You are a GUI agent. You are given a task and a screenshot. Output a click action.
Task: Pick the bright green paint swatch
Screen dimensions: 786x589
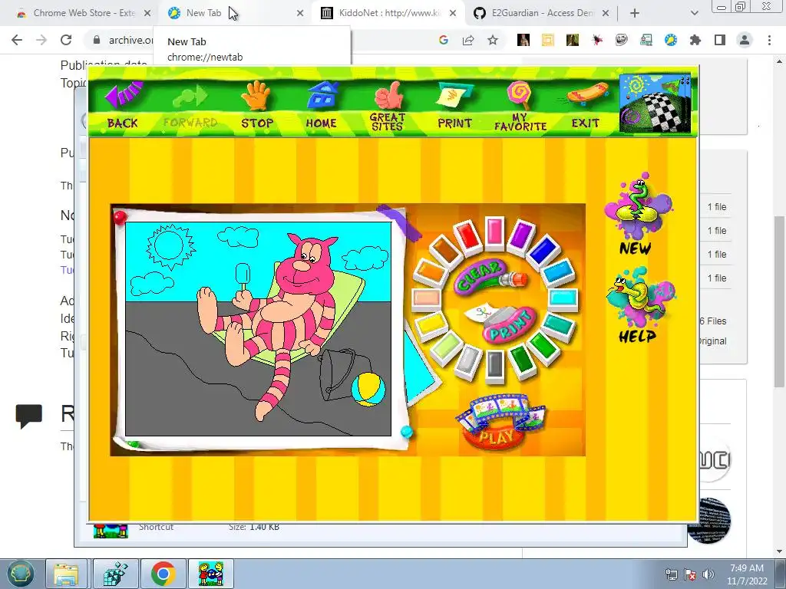(543, 346)
